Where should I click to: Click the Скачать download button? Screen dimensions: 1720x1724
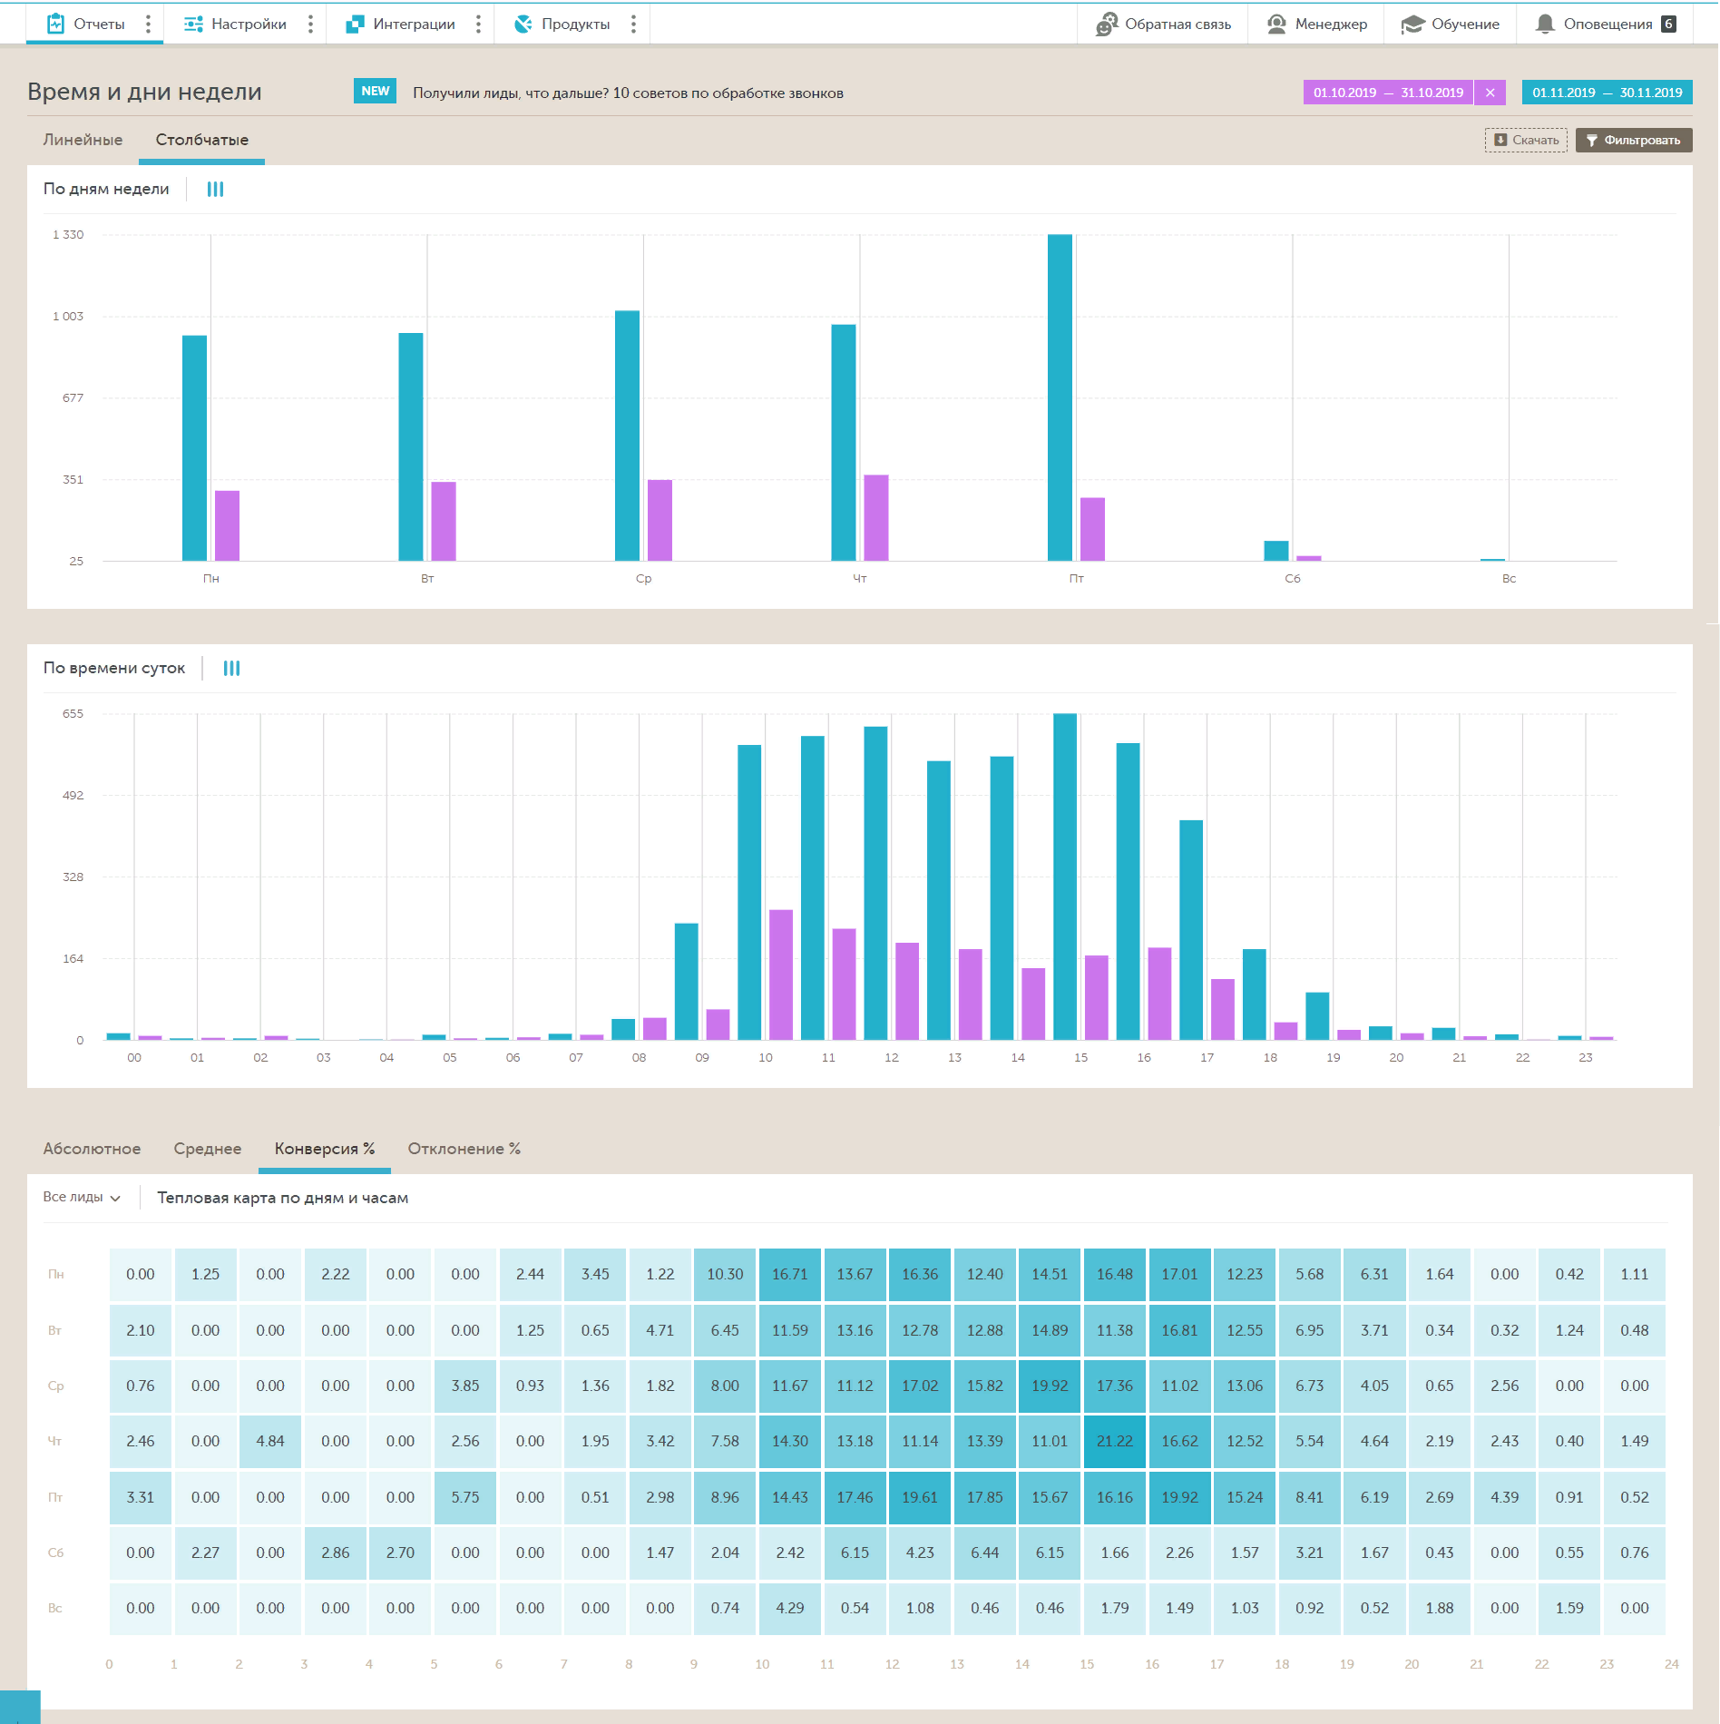[1526, 140]
